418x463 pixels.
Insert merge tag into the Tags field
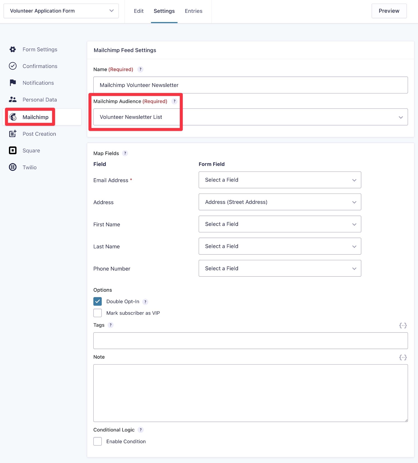(403, 325)
